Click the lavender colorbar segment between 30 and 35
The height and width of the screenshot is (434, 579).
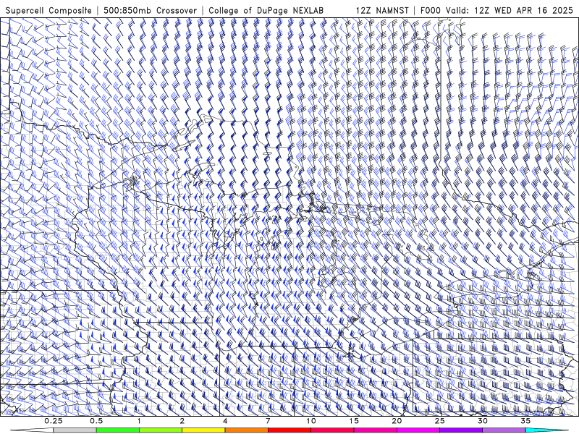[504, 430]
